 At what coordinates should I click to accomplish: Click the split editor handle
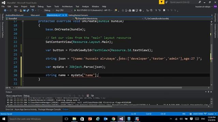(212, 22)
